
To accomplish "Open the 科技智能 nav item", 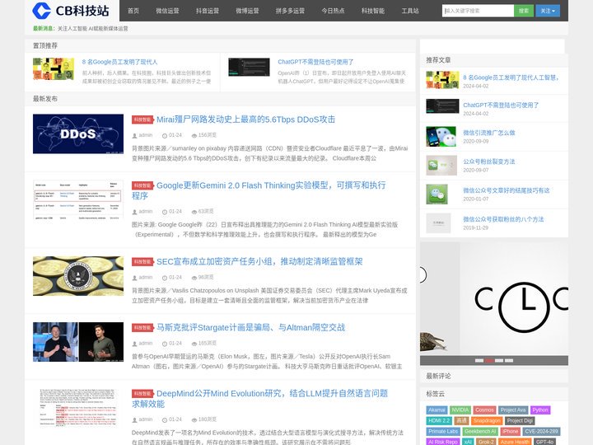I will tap(373, 11).
